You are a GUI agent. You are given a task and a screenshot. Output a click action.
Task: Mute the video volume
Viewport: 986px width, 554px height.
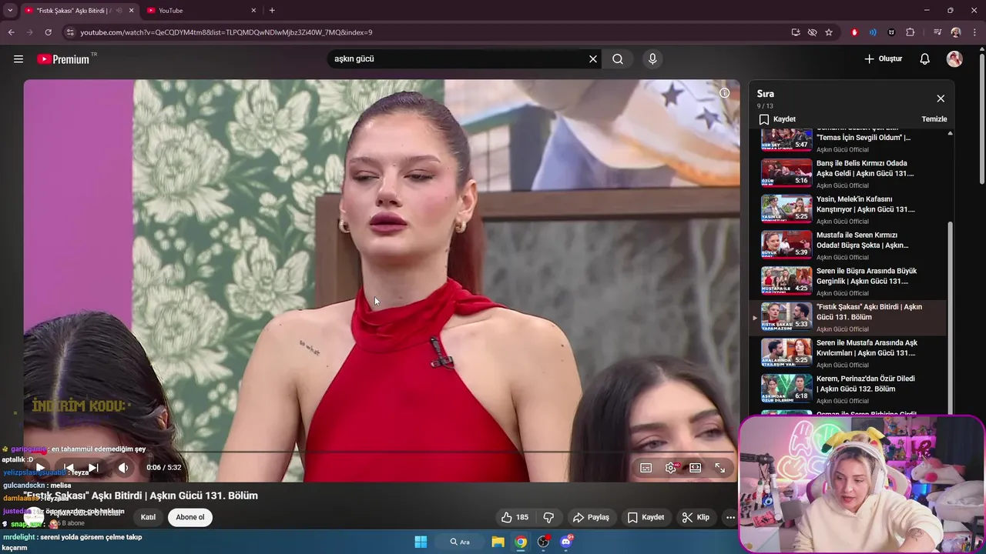tap(123, 467)
